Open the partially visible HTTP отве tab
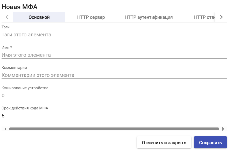 [x=204, y=17]
